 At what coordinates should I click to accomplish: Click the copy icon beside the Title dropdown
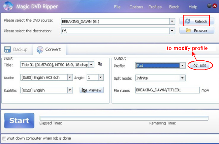click(x=100, y=64)
